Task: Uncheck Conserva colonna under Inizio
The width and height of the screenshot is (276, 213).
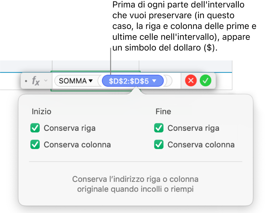Action: (35, 144)
